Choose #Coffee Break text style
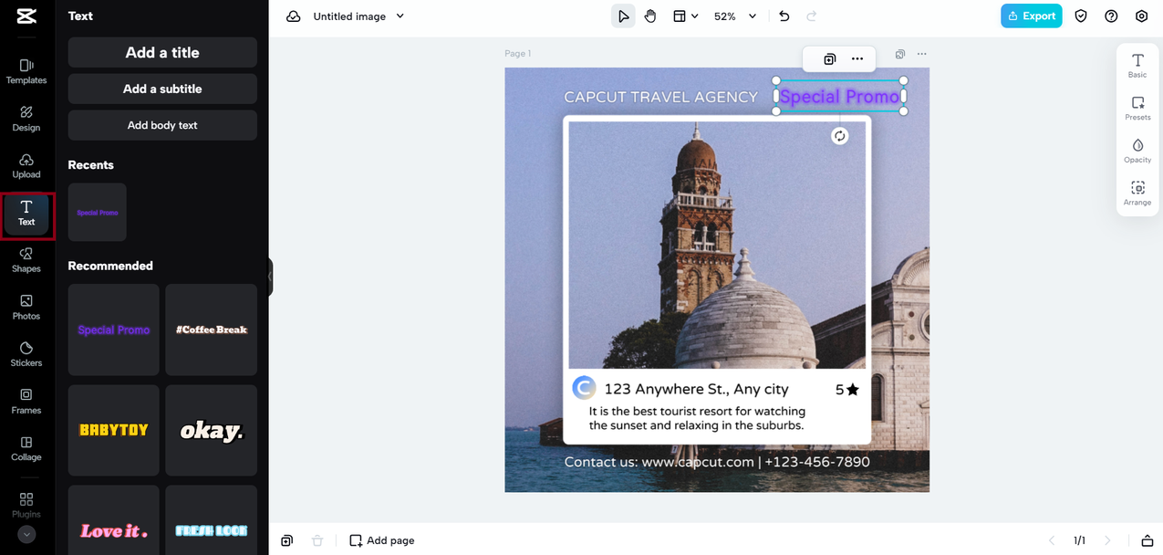This screenshot has height=555, width=1163. (212, 330)
